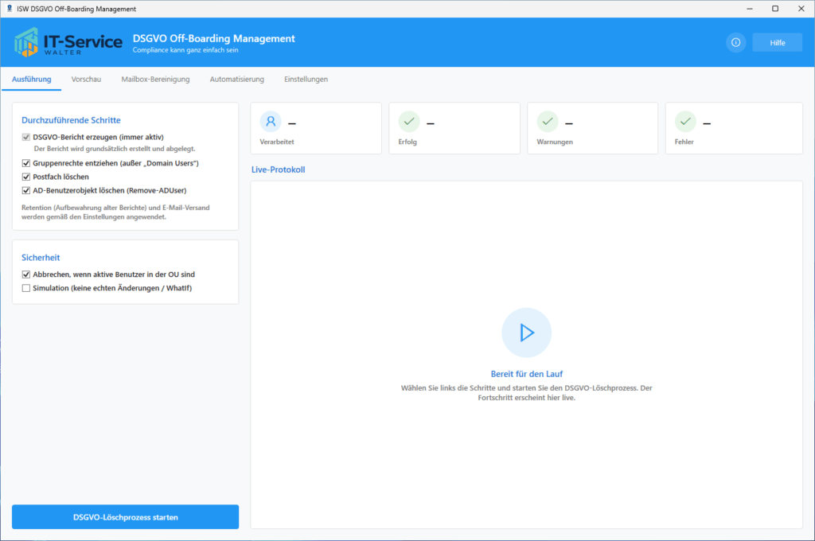This screenshot has width=815, height=541.
Task: Click the Der Bericht wird grundsätzlich hint
Action: pos(115,149)
